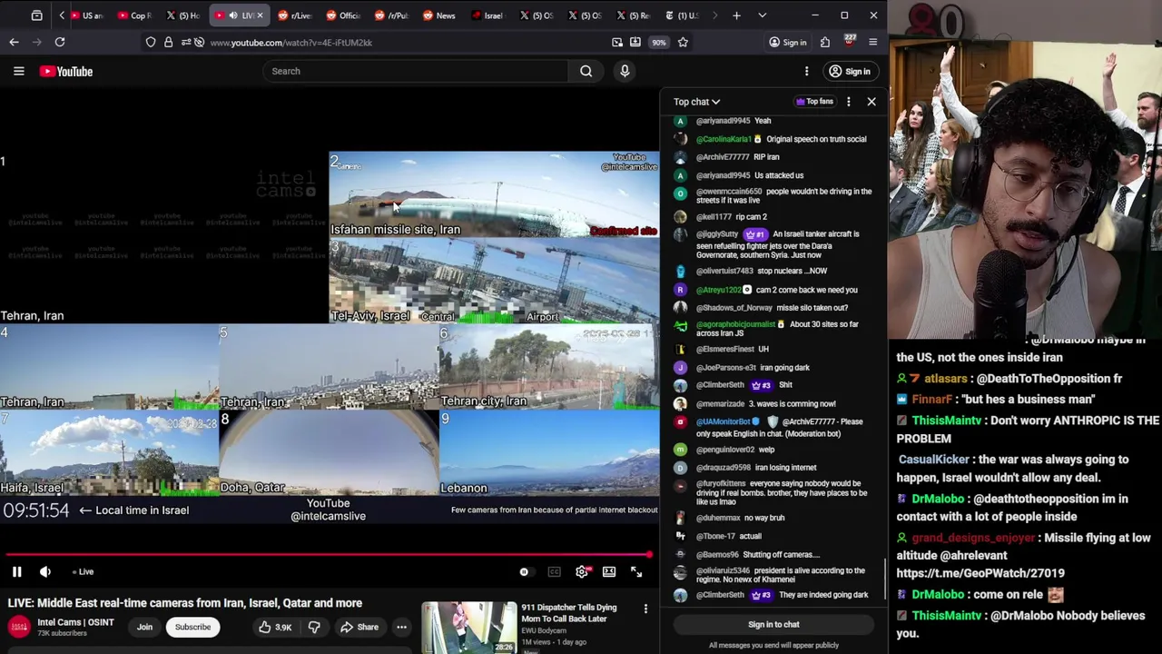The width and height of the screenshot is (1162, 654).
Task: Close the live chat panel
Action: [x=871, y=102]
